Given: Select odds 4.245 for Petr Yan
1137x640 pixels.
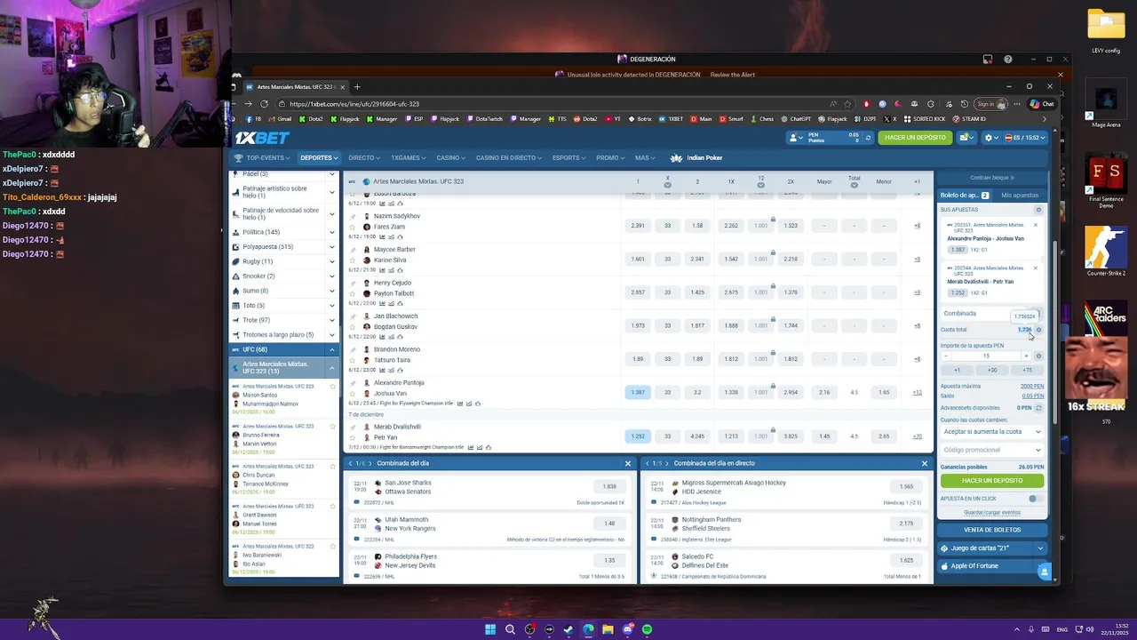Looking at the screenshot, I should (x=697, y=436).
